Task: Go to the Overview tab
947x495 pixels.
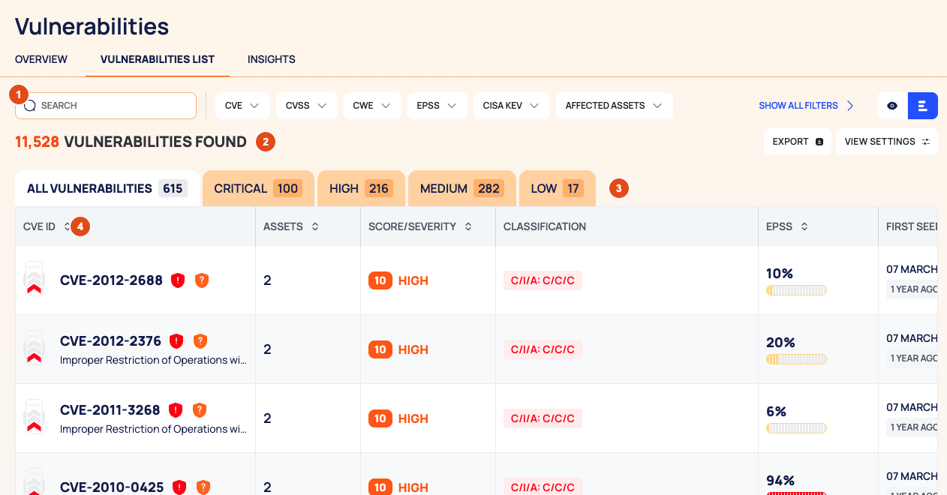Action: pos(41,59)
